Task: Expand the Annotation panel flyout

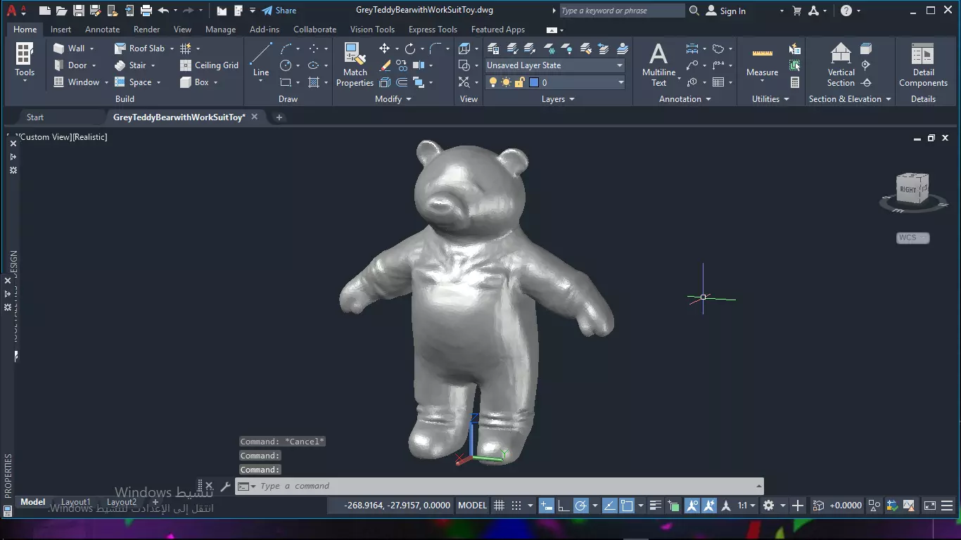Action: [708, 99]
